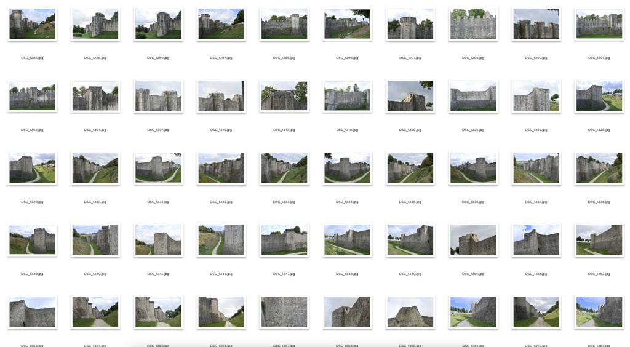
Task: Click the file name DSC_1340.jpg
Action: click(95, 274)
